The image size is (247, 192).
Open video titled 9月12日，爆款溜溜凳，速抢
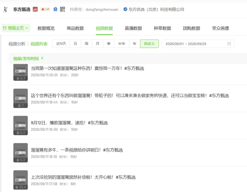click(69, 123)
